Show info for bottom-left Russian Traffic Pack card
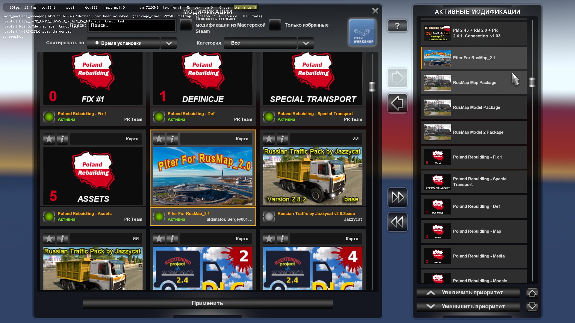 click(x=62, y=239)
